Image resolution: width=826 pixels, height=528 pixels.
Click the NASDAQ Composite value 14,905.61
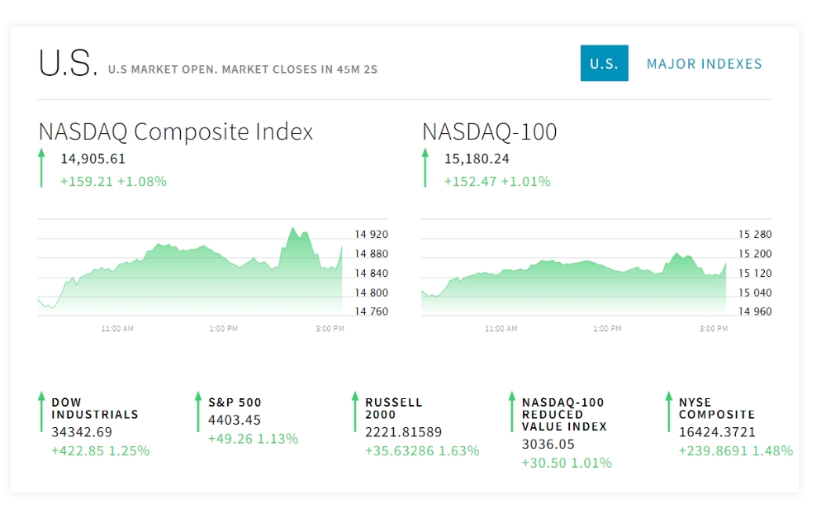click(93, 159)
